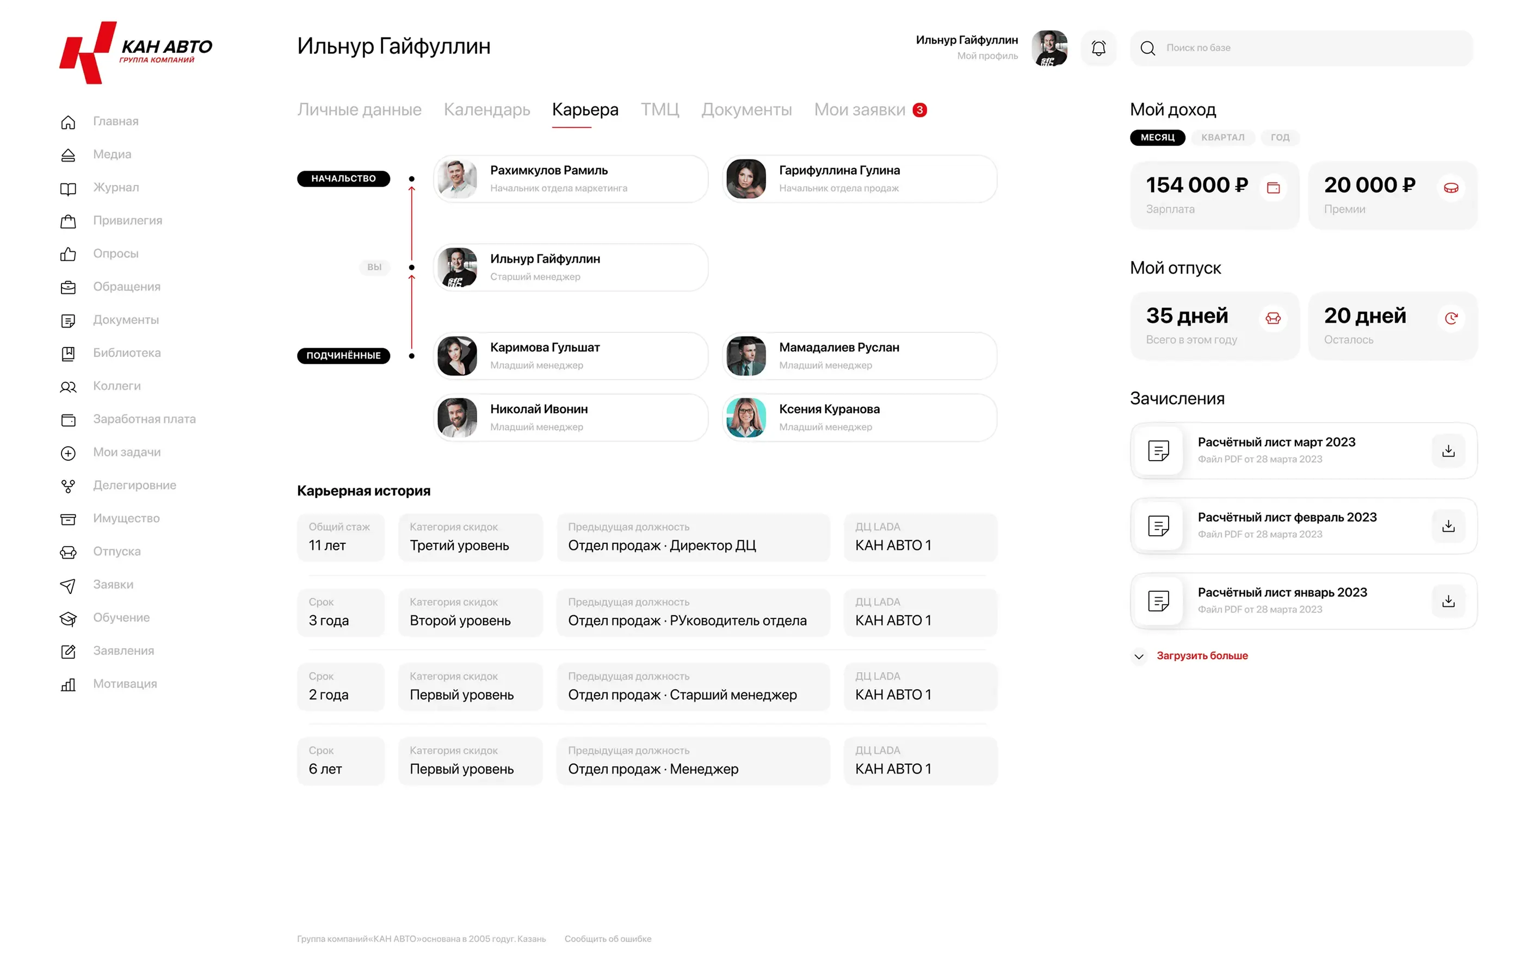
Task: Click the Training graduation cap icon
Action: click(68, 618)
